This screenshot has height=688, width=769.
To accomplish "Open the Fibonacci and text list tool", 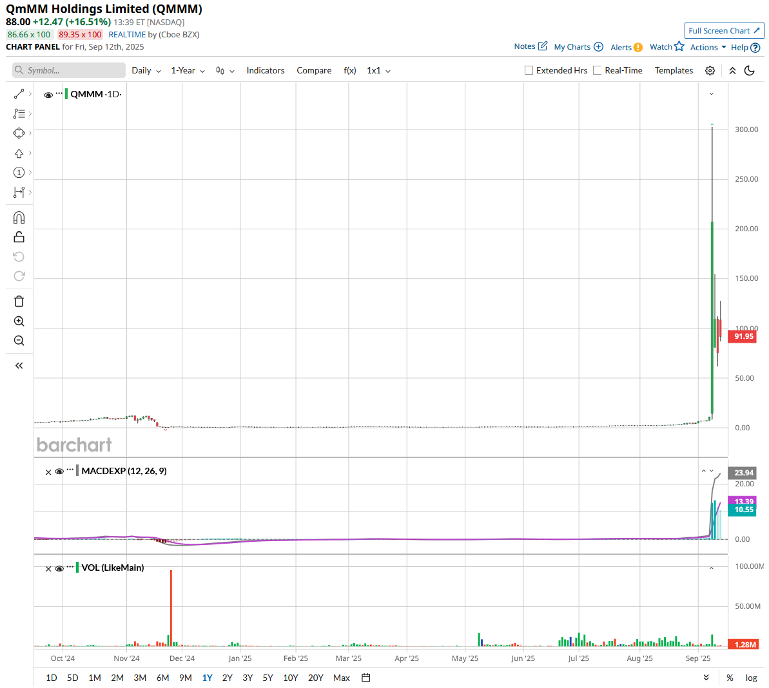I will pyautogui.click(x=19, y=113).
